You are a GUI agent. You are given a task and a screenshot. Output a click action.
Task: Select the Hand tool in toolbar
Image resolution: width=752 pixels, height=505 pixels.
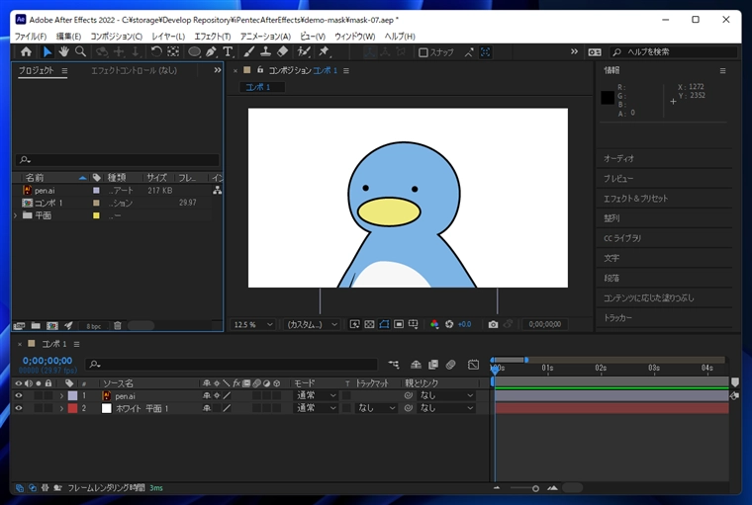pos(63,51)
